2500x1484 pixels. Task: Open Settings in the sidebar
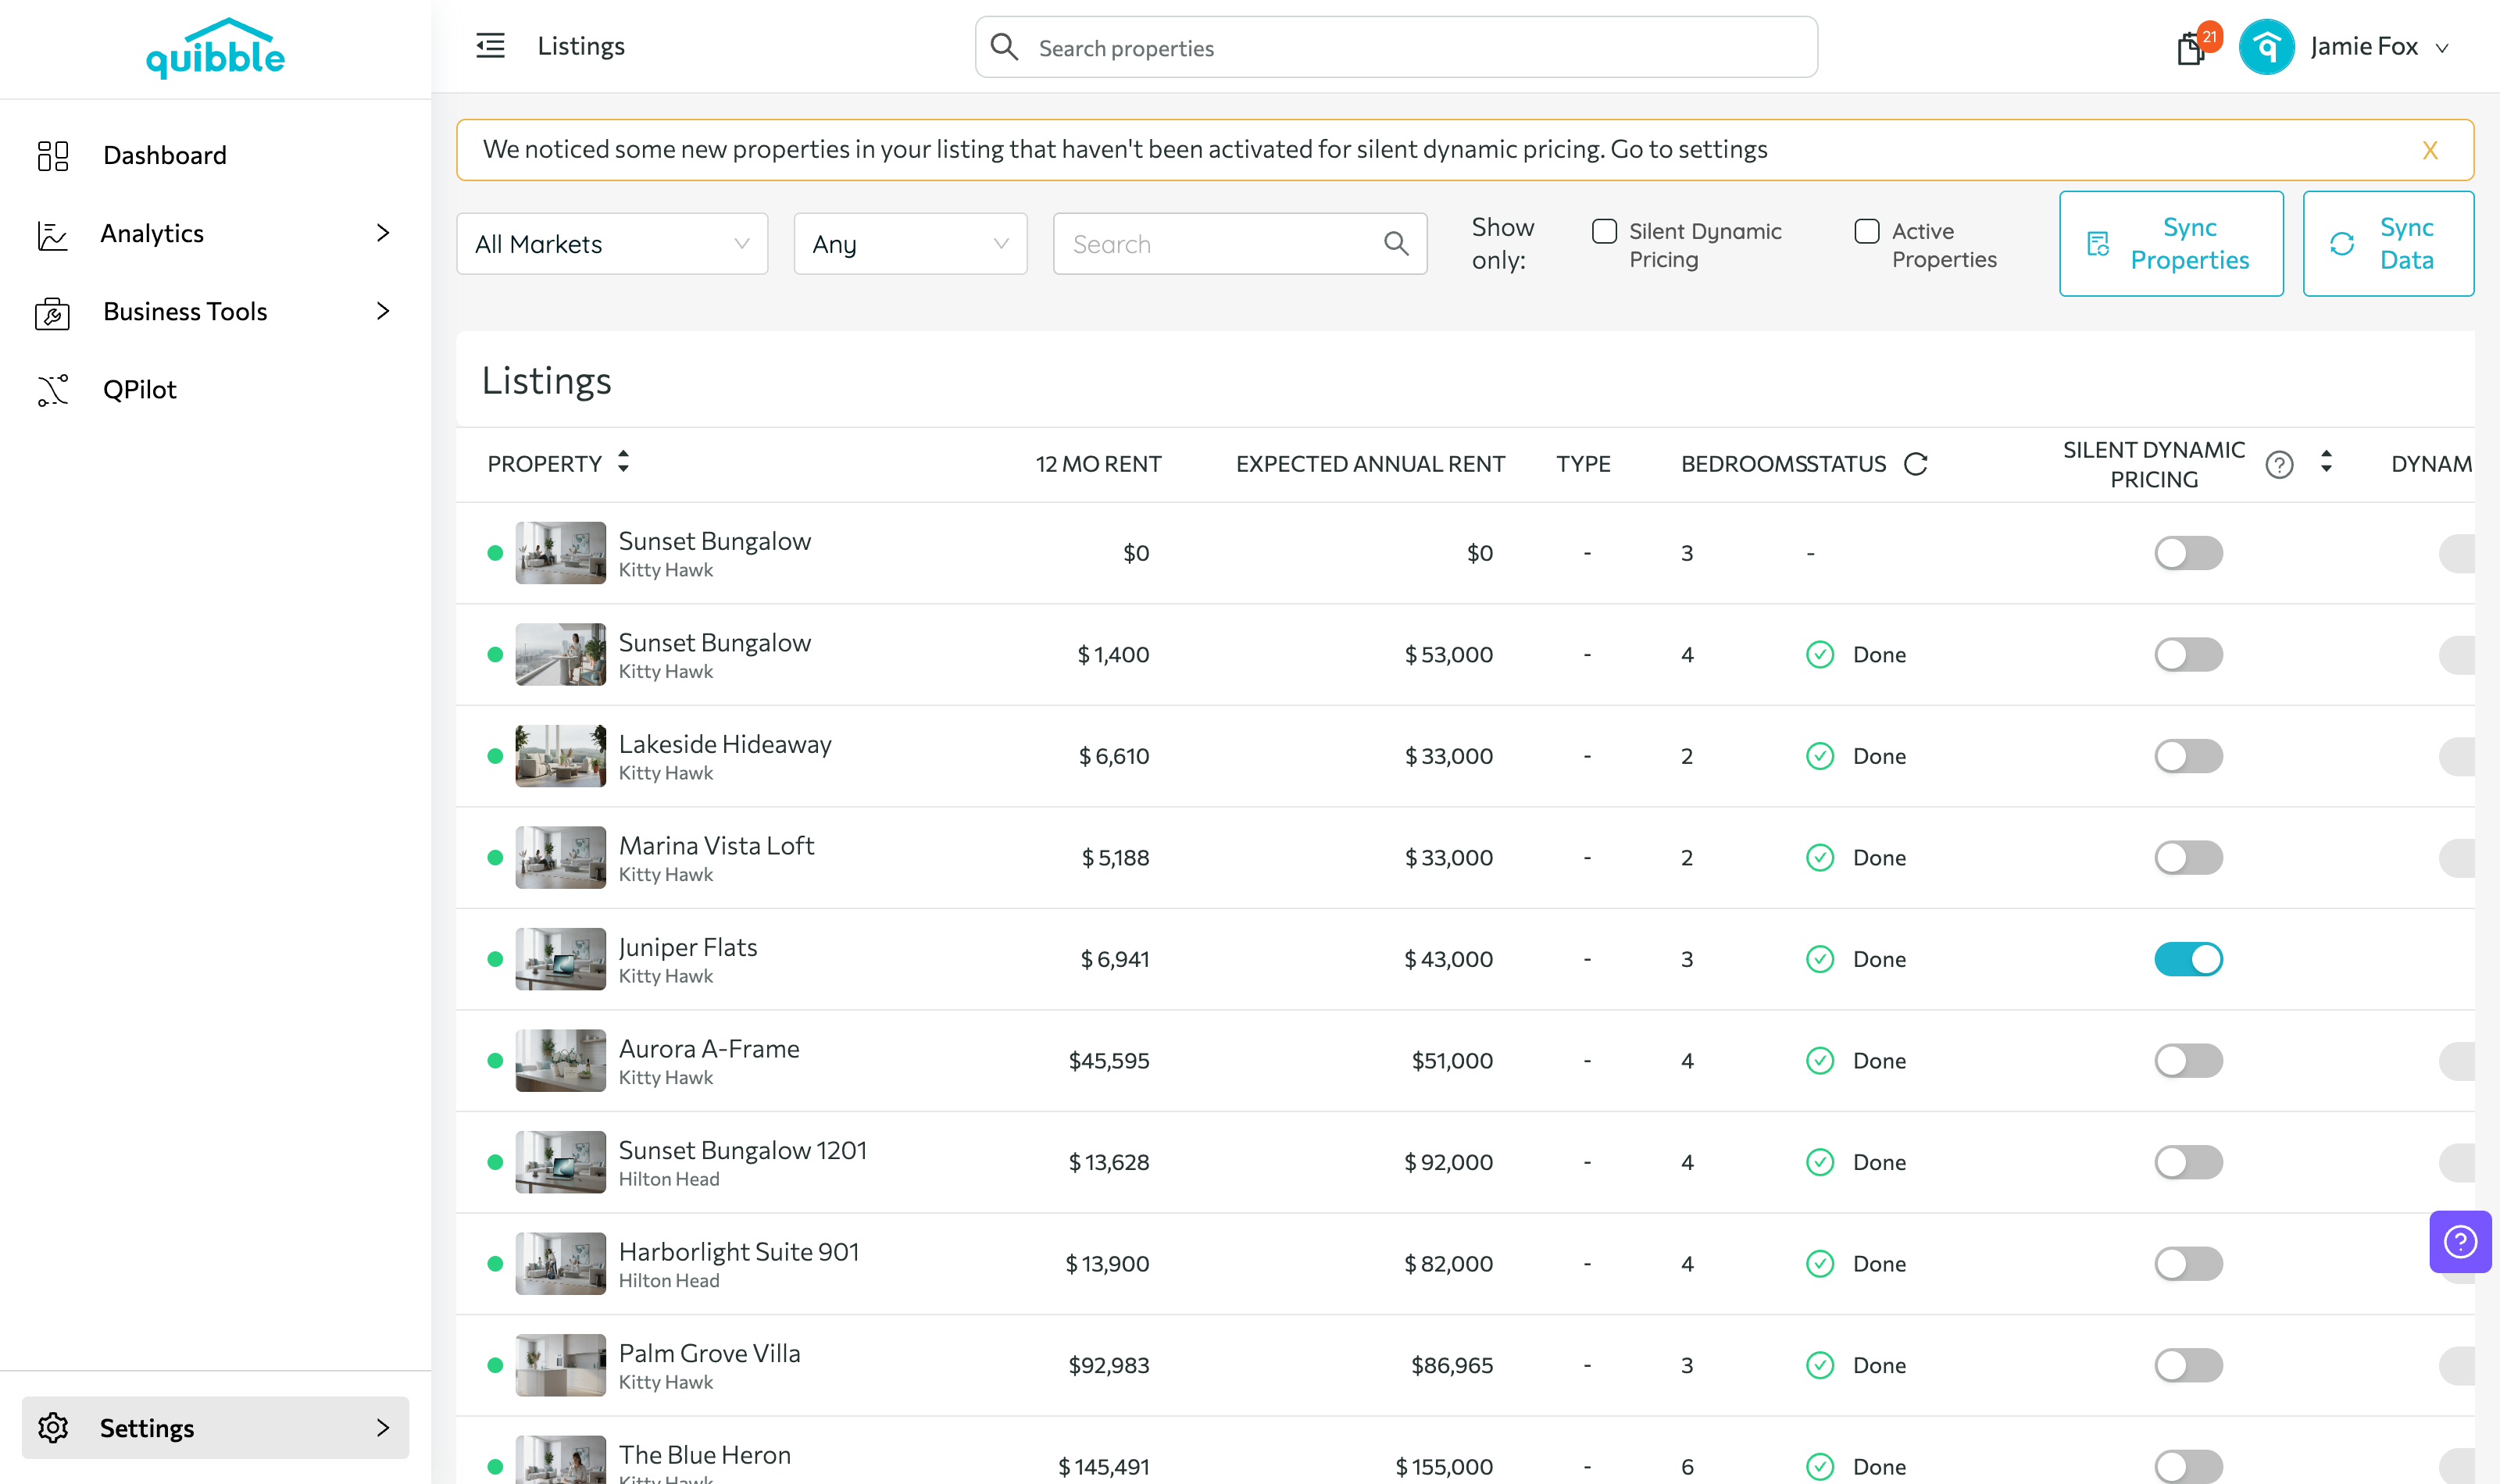pyautogui.click(x=215, y=1427)
